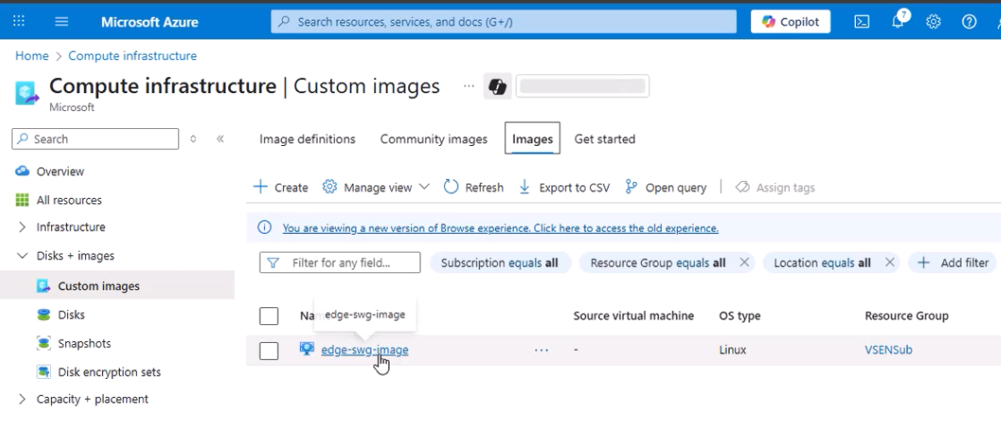The height and width of the screenshot is (421, 1001).
Task: Refresh the images list
Action: pos(473,187)
